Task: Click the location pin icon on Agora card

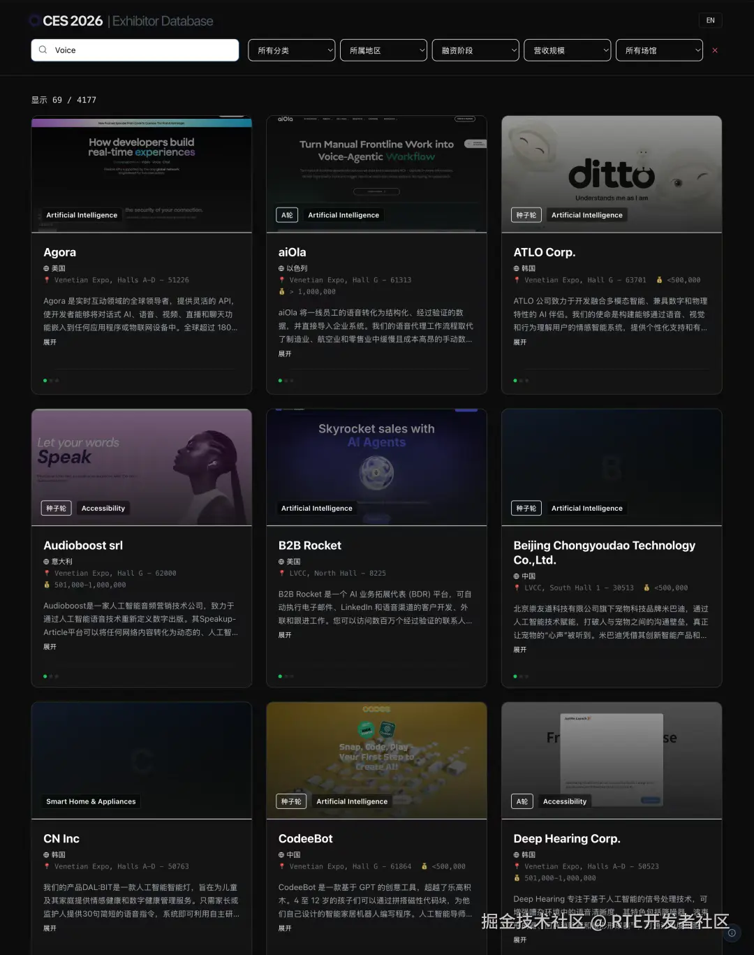Action: pyautogui.click(x=47, y=280)
